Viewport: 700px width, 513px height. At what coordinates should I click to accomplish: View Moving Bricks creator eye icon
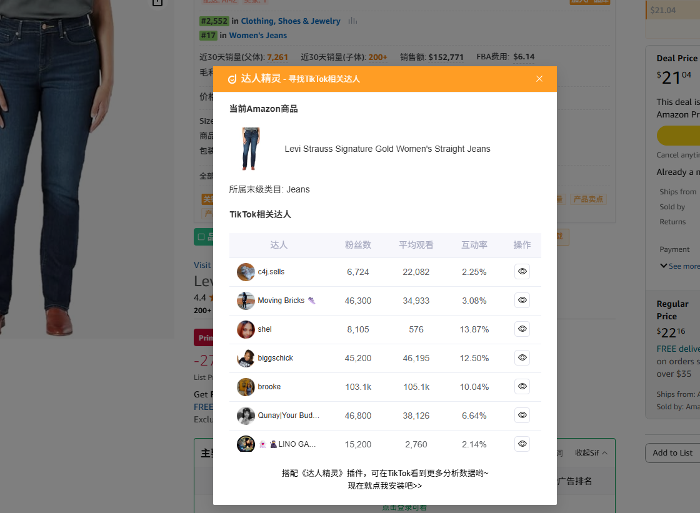pos(522,300)
